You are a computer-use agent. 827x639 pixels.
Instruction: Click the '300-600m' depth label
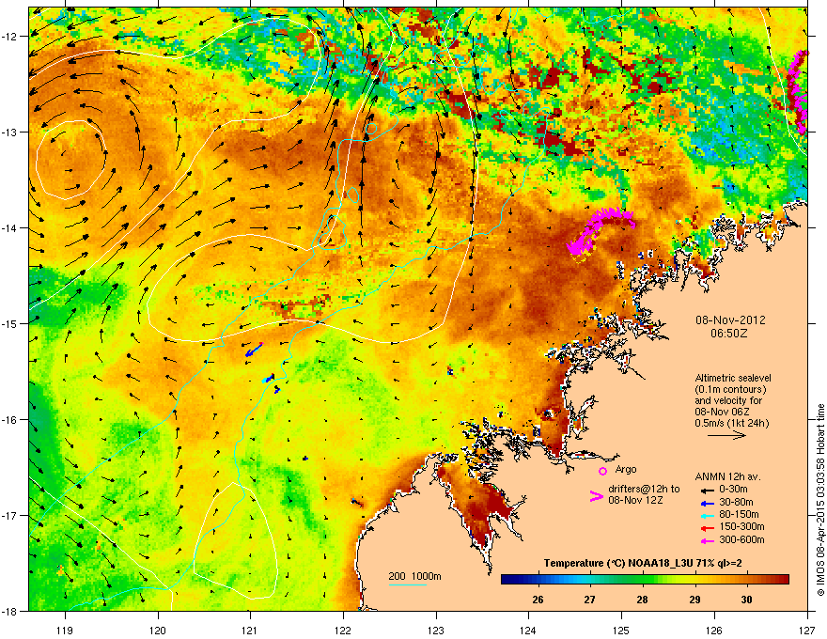coord(741,540)
